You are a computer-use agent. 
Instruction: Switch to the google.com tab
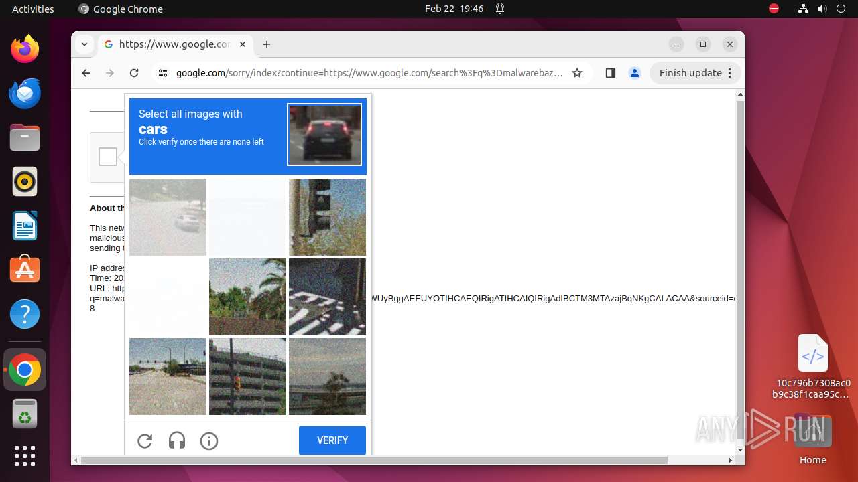click(x=174, y=44)
